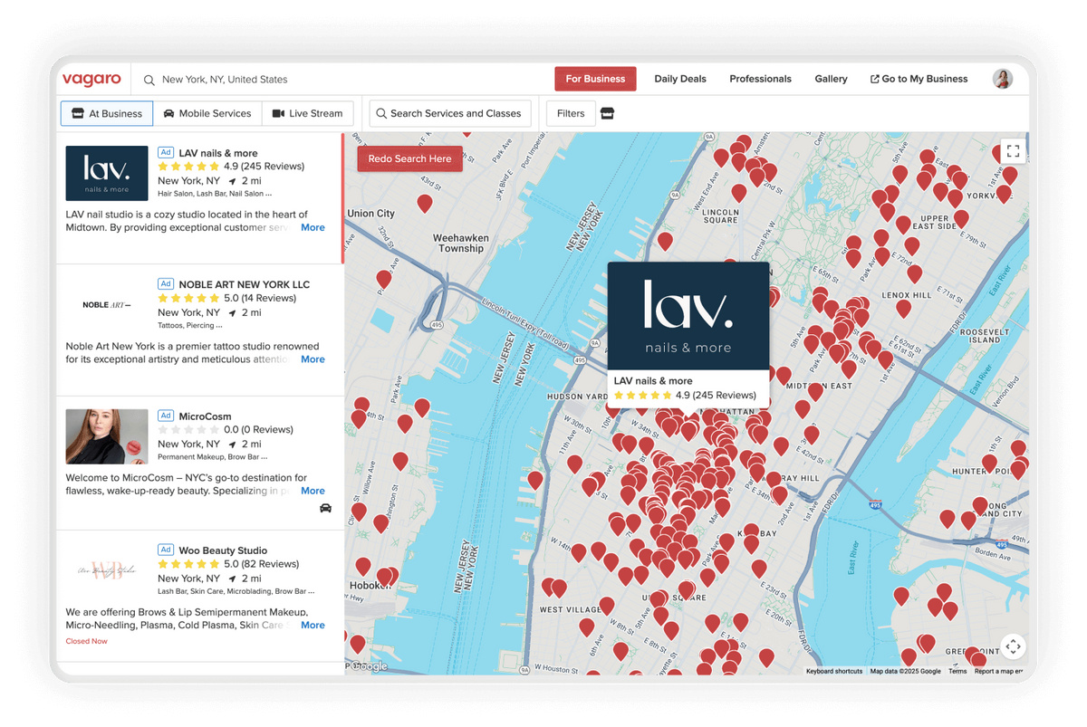Click 4.9 (245 Reviews) in LAV listing
This screenshot has height=727, width=1087.
point(264,167)
